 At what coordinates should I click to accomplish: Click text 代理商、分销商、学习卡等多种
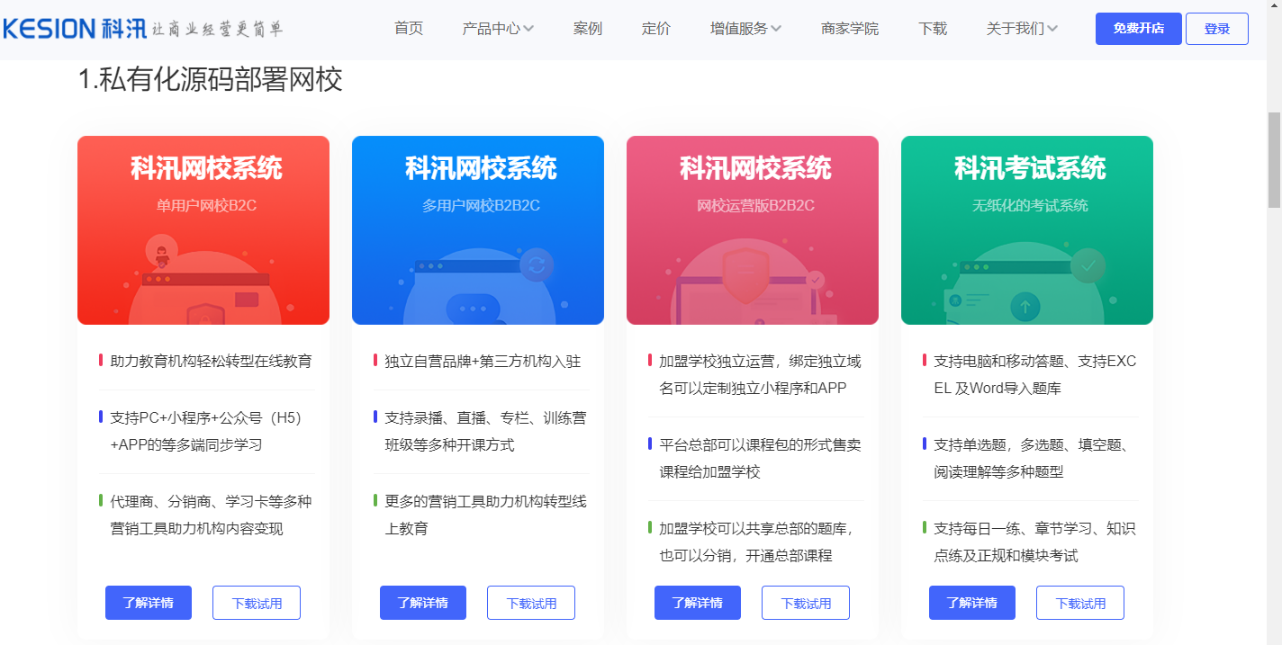tap(212, 501)
